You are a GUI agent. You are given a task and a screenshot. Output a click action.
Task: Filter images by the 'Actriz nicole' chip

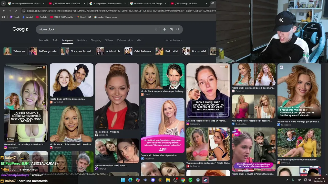(x=109, y=51)
